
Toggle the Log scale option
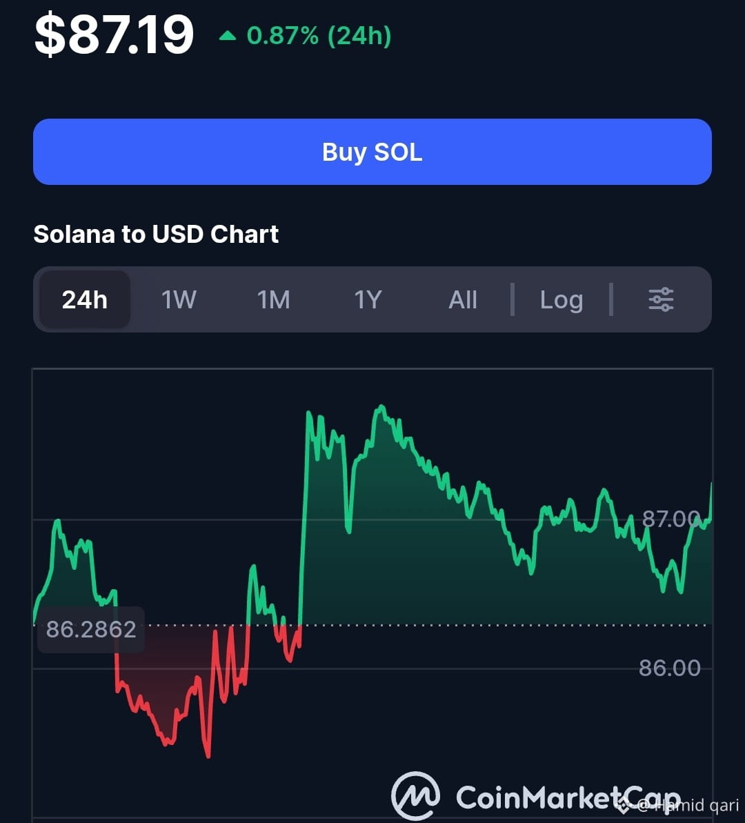(x=562, y=300)
